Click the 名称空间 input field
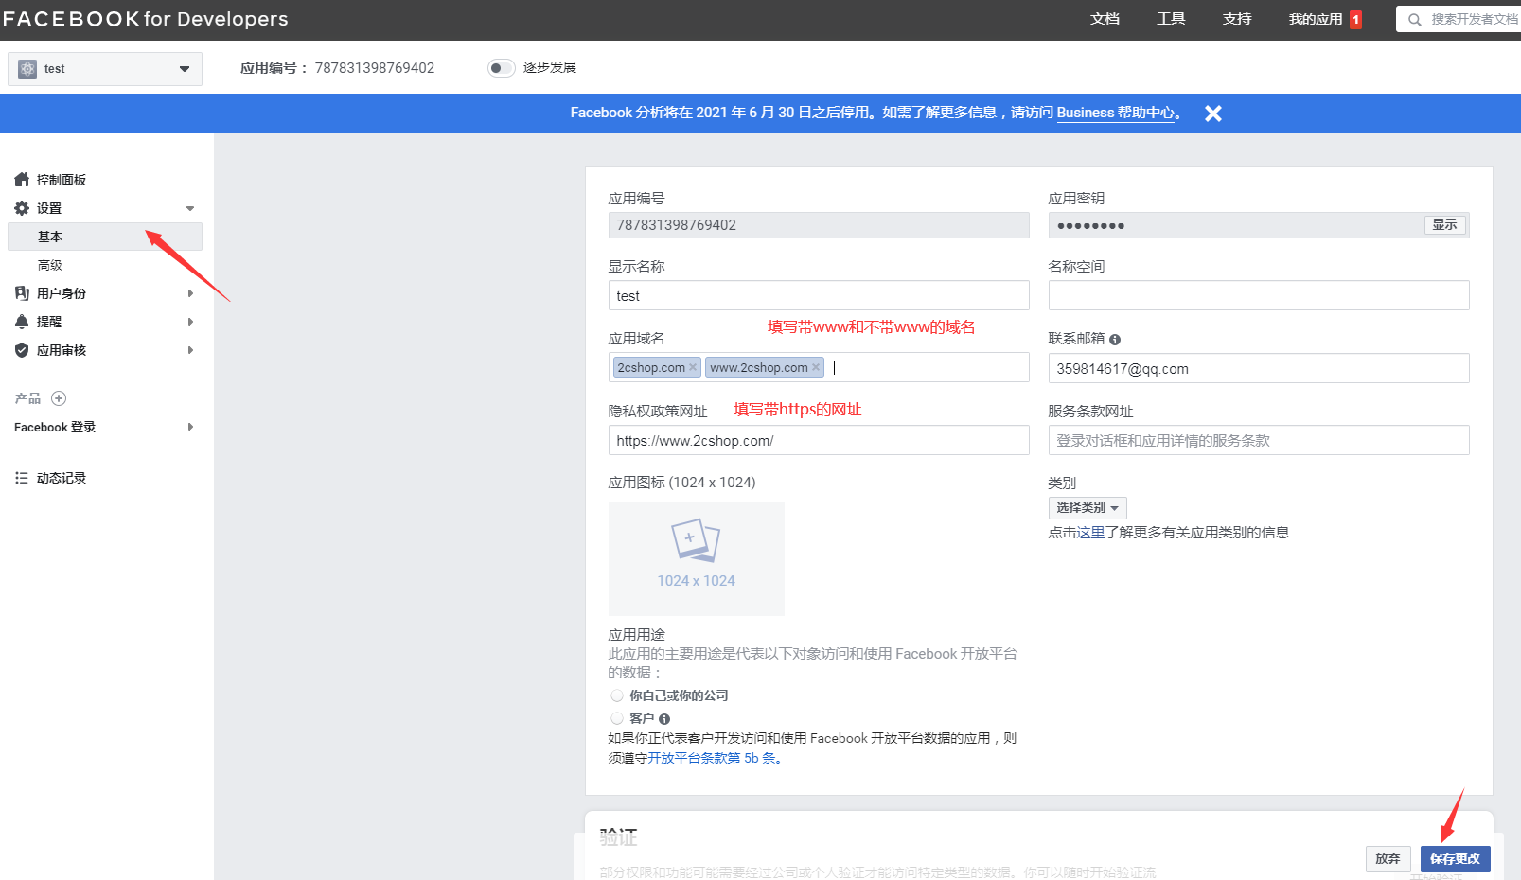The height and width of the screenshot is (880, 1521). [x=1259, y=295]
